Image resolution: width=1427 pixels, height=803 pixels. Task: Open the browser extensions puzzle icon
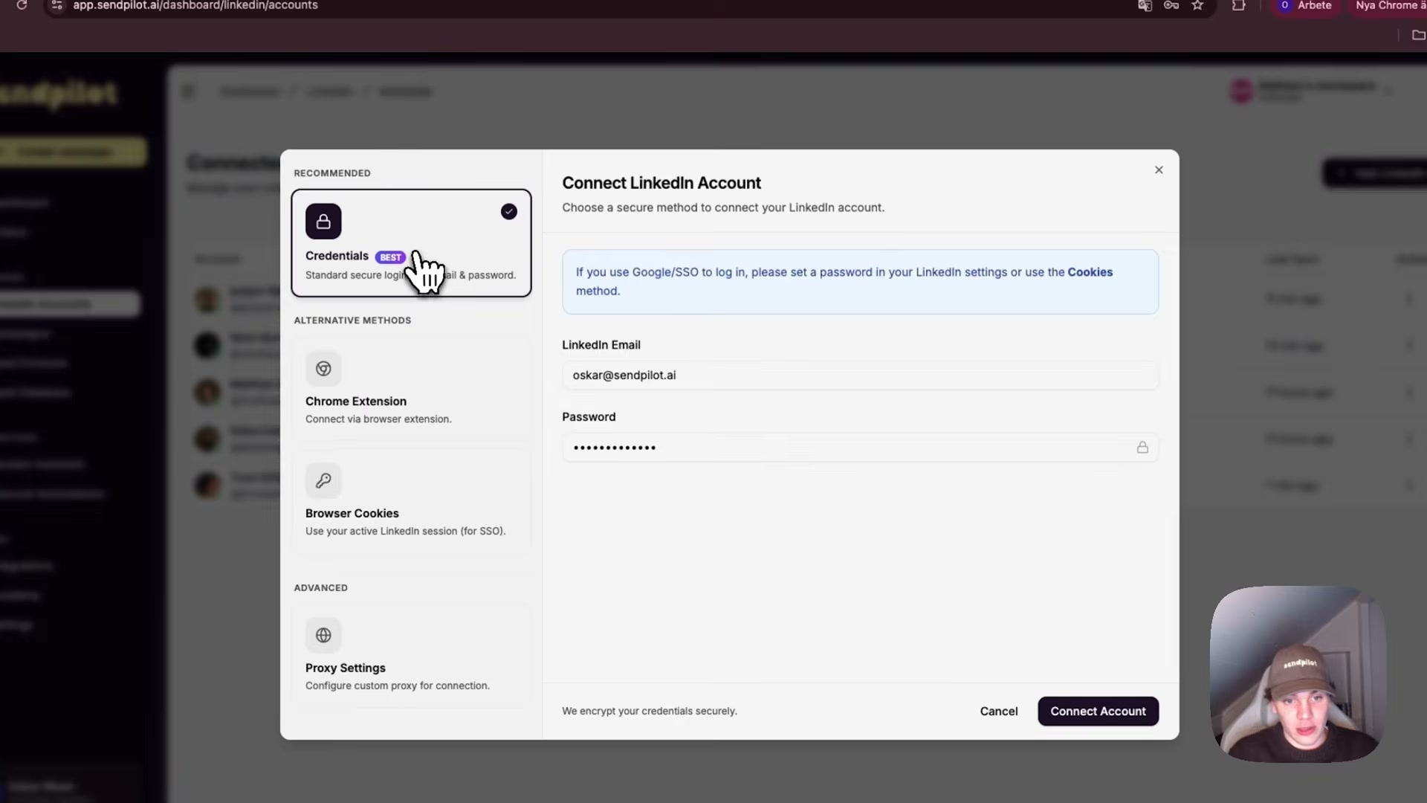1238,5
